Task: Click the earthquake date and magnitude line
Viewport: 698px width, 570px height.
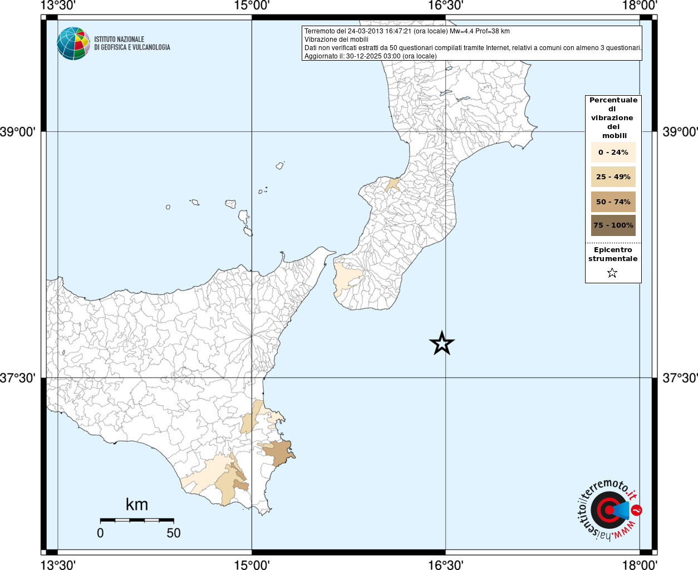Action: [x=407, y=31]
